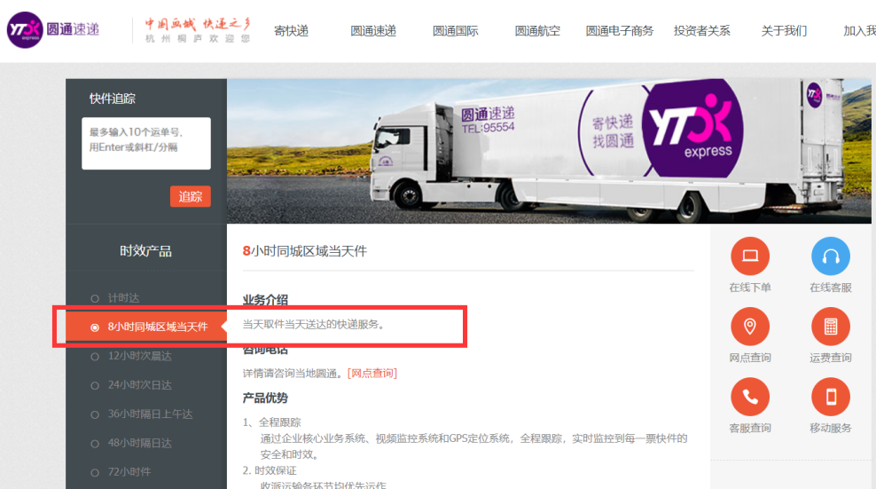The height and width of the screenshot is (489, 876).
Task: Select the 72小时件 radio option
Action: (x=95, y=472)
